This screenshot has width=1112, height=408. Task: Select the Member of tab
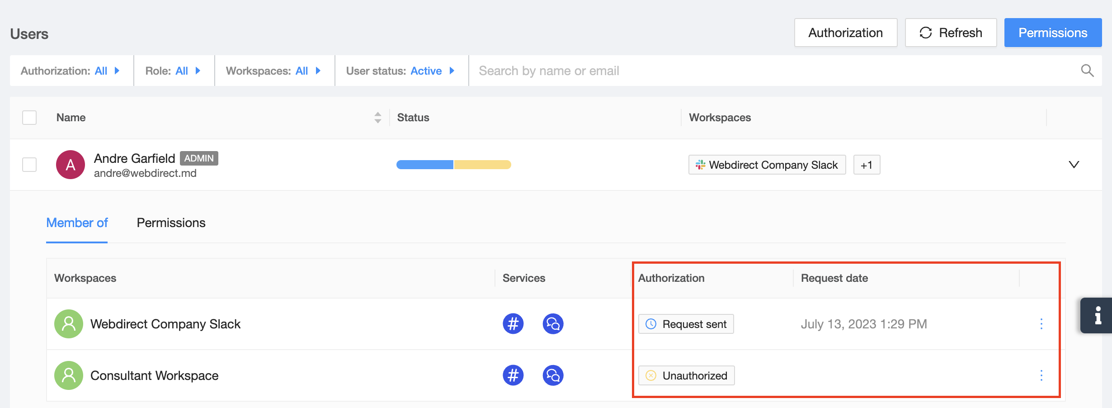(77, 223)
